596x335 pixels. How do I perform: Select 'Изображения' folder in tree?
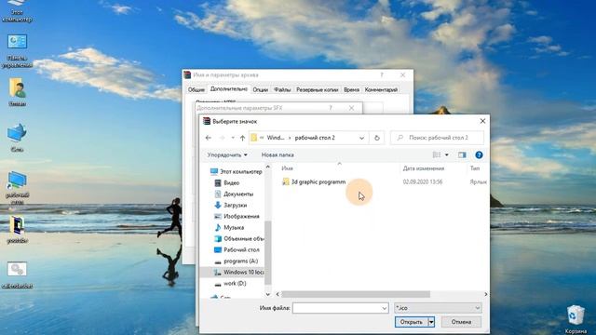(237, 216)
